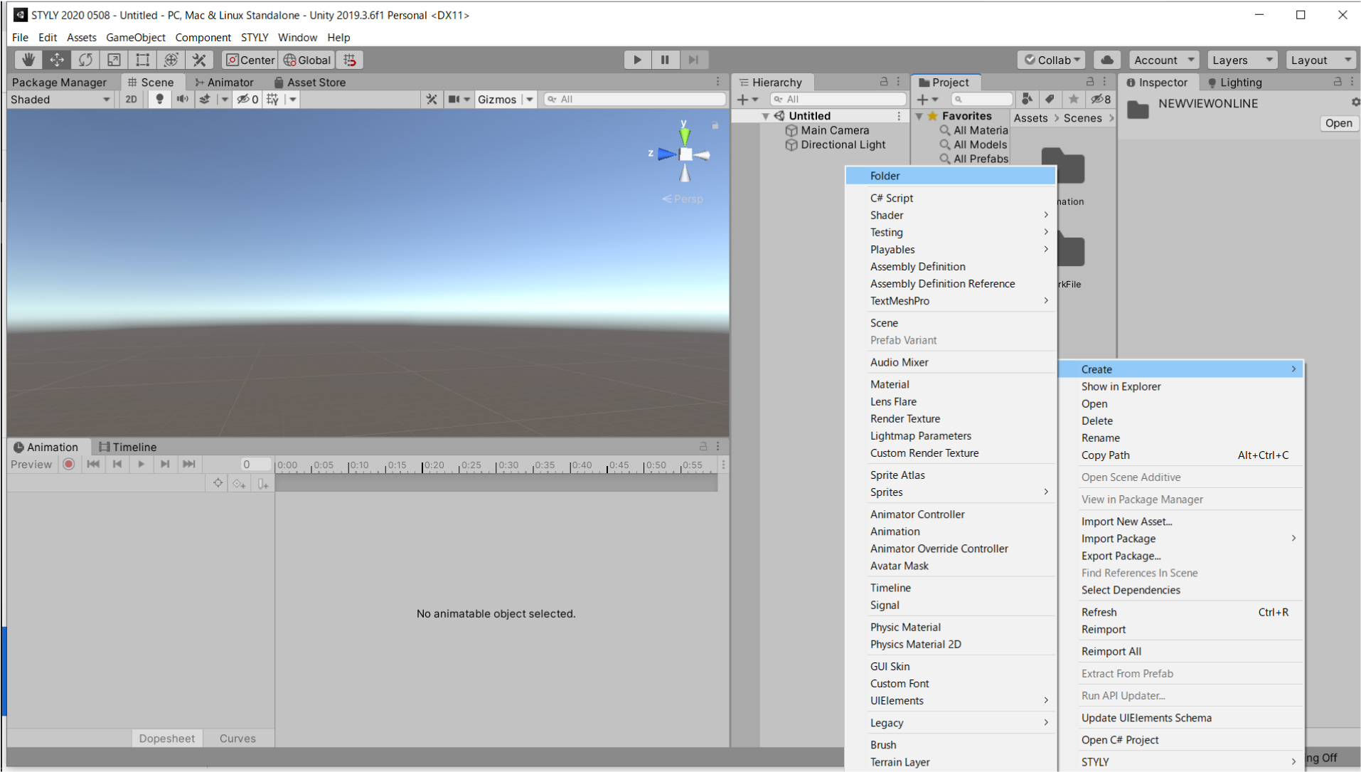The width and height of the screenshot is (1361, 772).
Task: Select the Rotate tool
Action: pyautogui.click(x=85, y=60)
